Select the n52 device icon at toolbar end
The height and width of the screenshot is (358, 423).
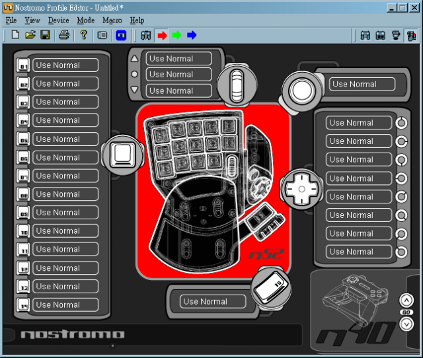coord(411,36)
